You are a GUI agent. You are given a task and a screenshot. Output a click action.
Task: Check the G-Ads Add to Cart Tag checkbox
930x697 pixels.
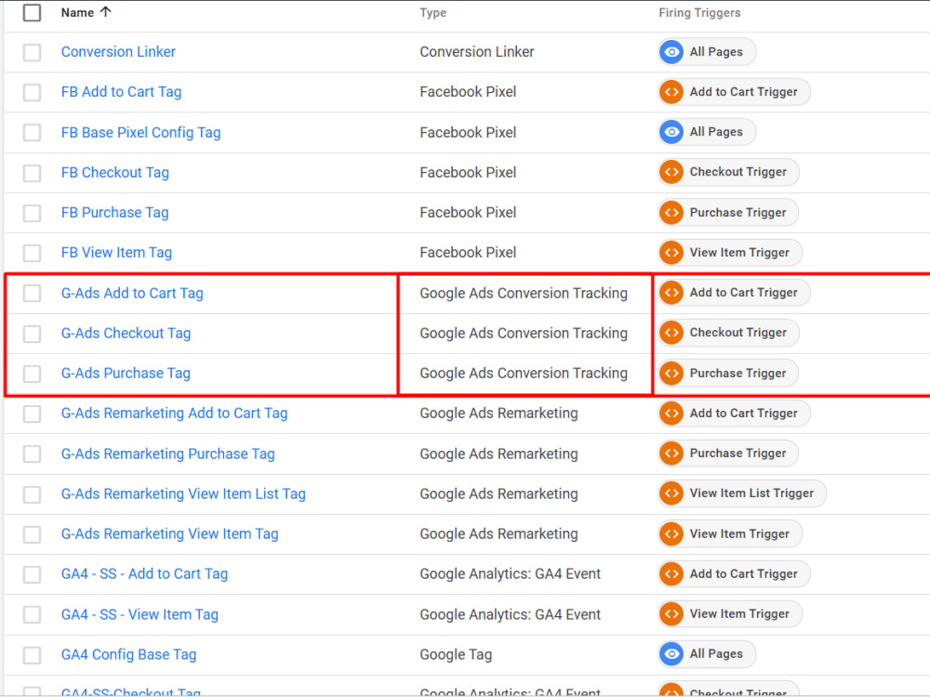32,293
